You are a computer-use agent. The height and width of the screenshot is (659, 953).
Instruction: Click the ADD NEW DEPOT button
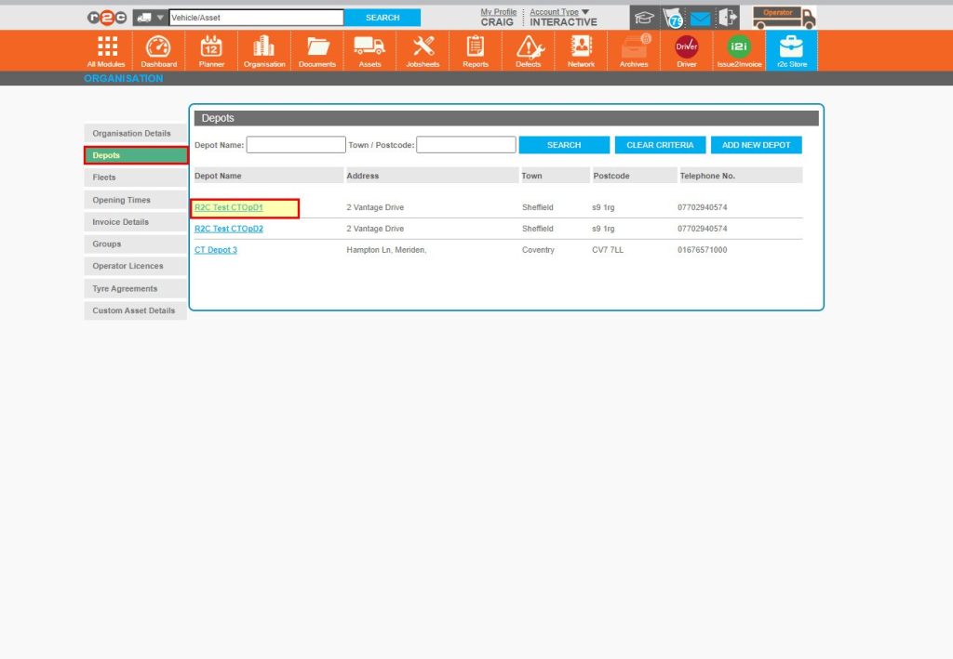756,144
